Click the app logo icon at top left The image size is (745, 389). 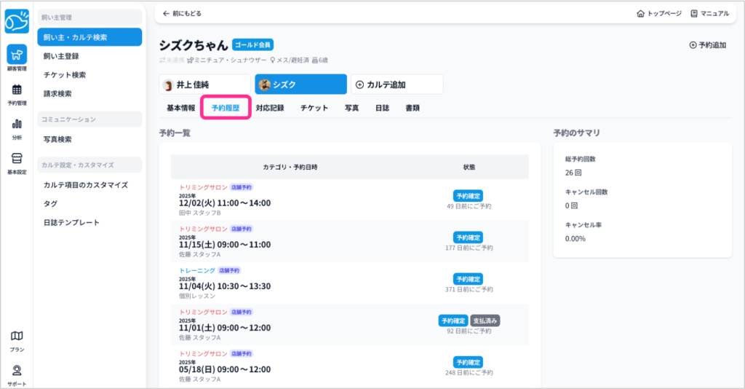tap(17, 21)
